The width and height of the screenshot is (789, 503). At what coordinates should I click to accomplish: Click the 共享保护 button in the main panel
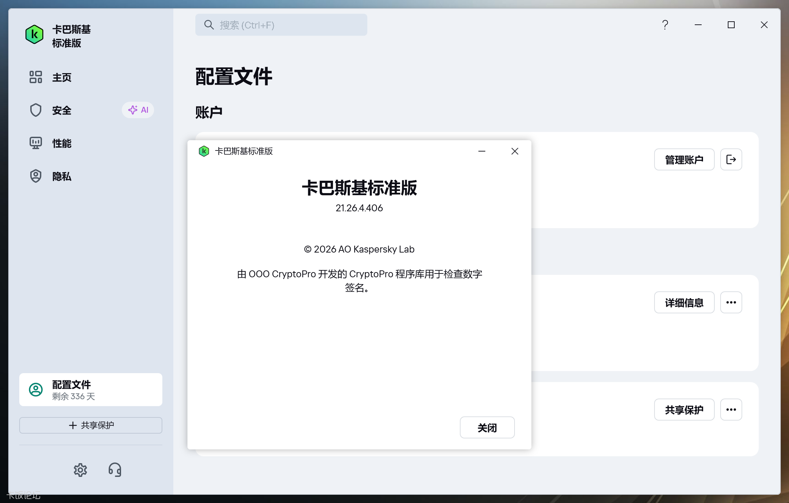click(684, 410)
